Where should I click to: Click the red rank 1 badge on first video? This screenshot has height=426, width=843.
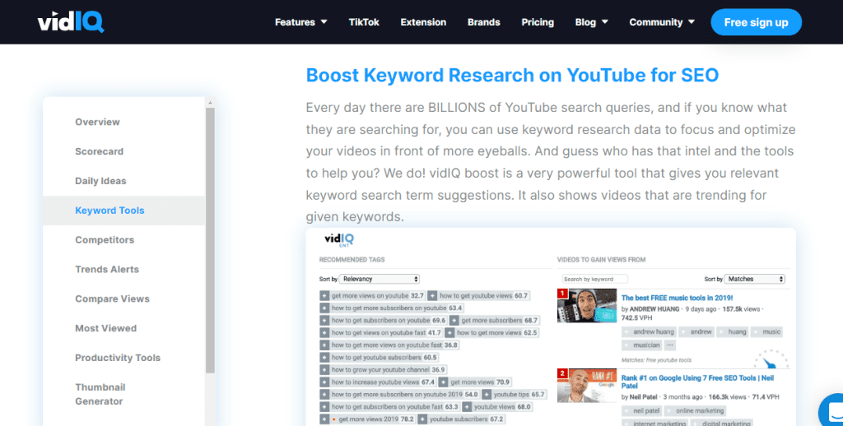pyautogui.click(x=562, y=294)
